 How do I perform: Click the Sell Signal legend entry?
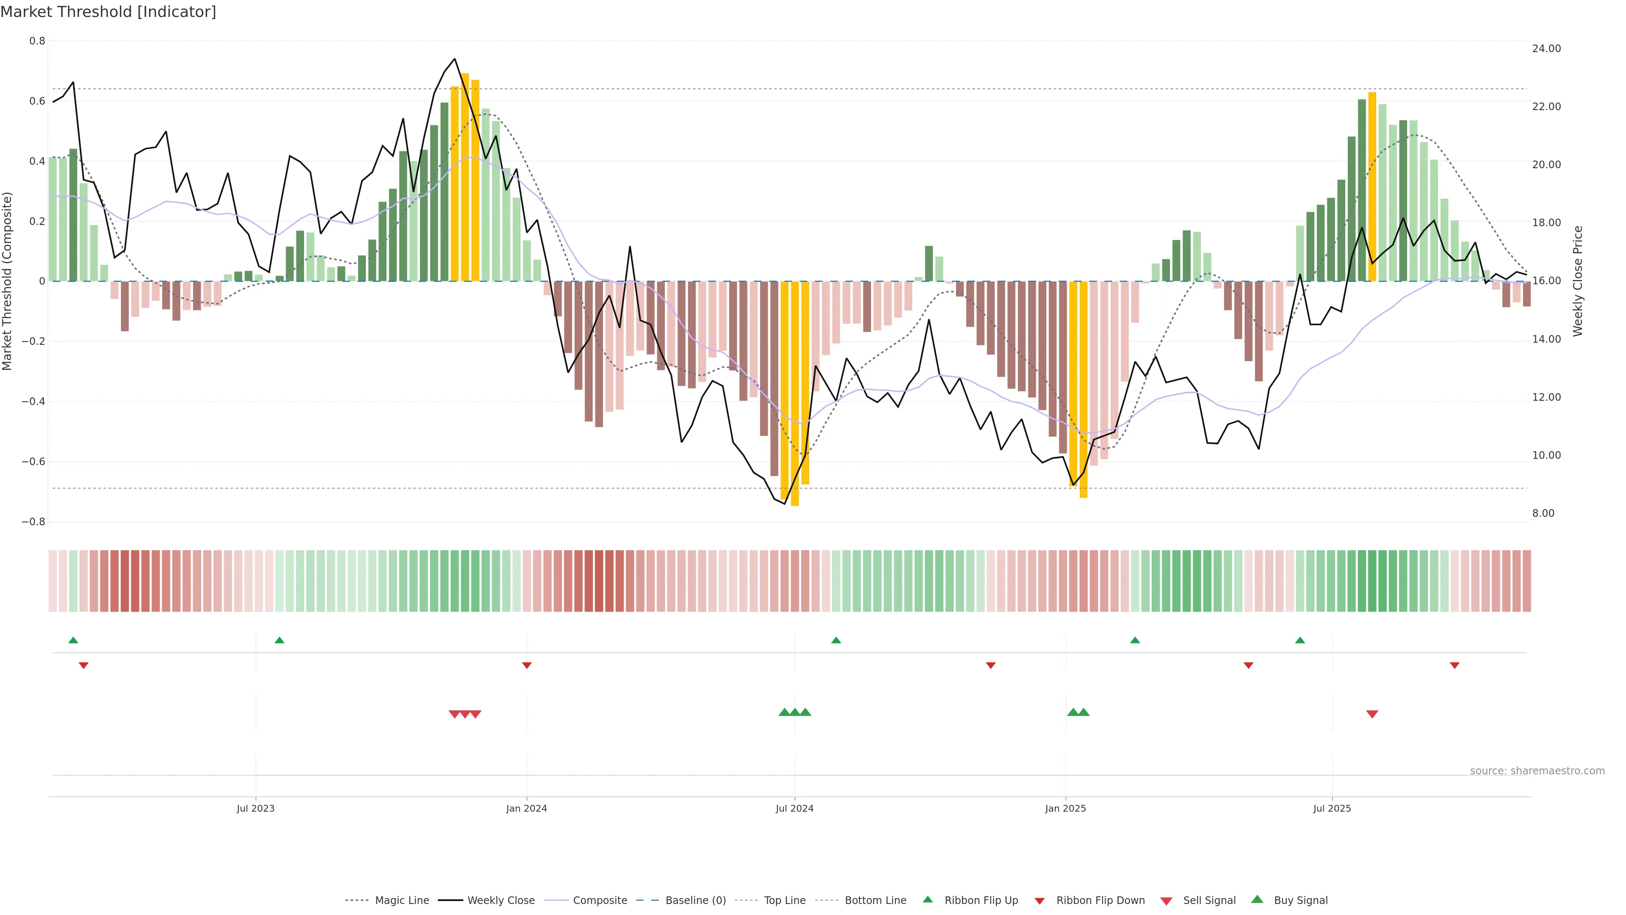click(1209, 901)
